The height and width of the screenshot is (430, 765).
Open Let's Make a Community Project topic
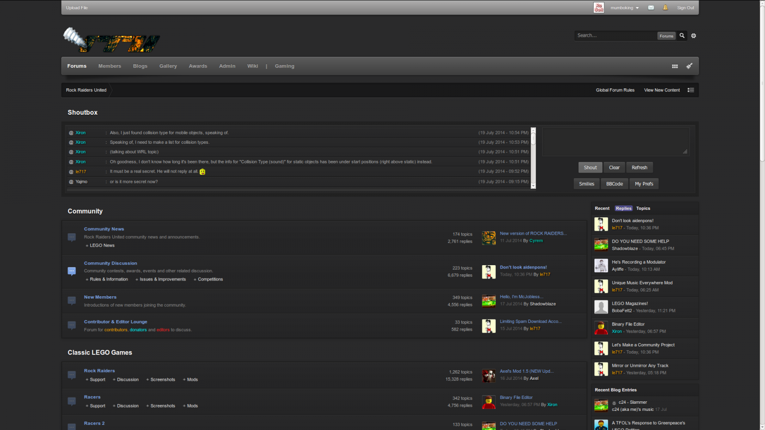[643, 345]
